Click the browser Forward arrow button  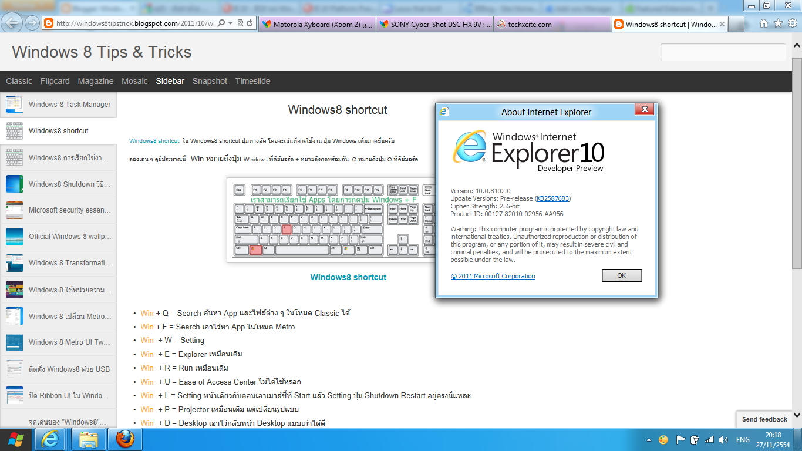[32, 23]
